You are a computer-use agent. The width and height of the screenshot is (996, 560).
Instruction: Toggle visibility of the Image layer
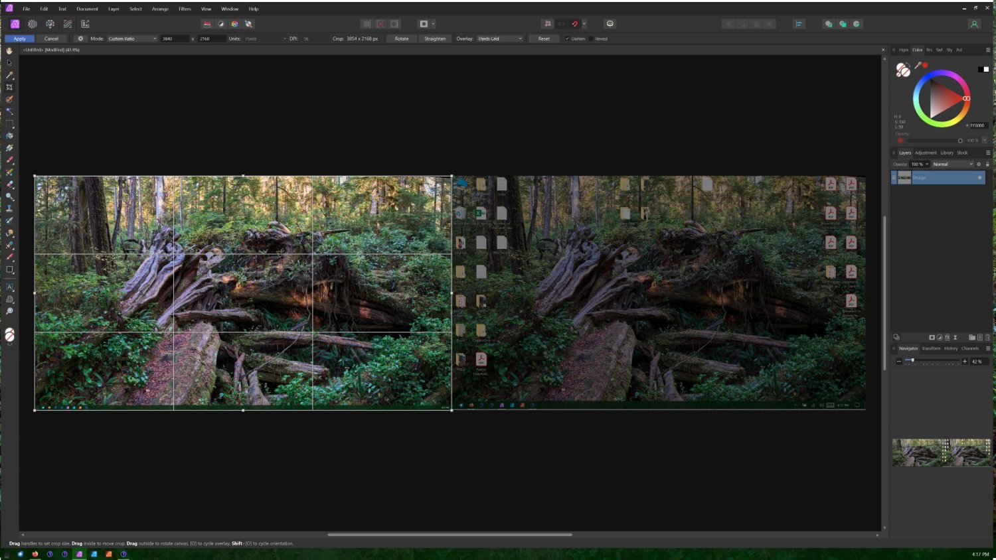pos(979,177)
